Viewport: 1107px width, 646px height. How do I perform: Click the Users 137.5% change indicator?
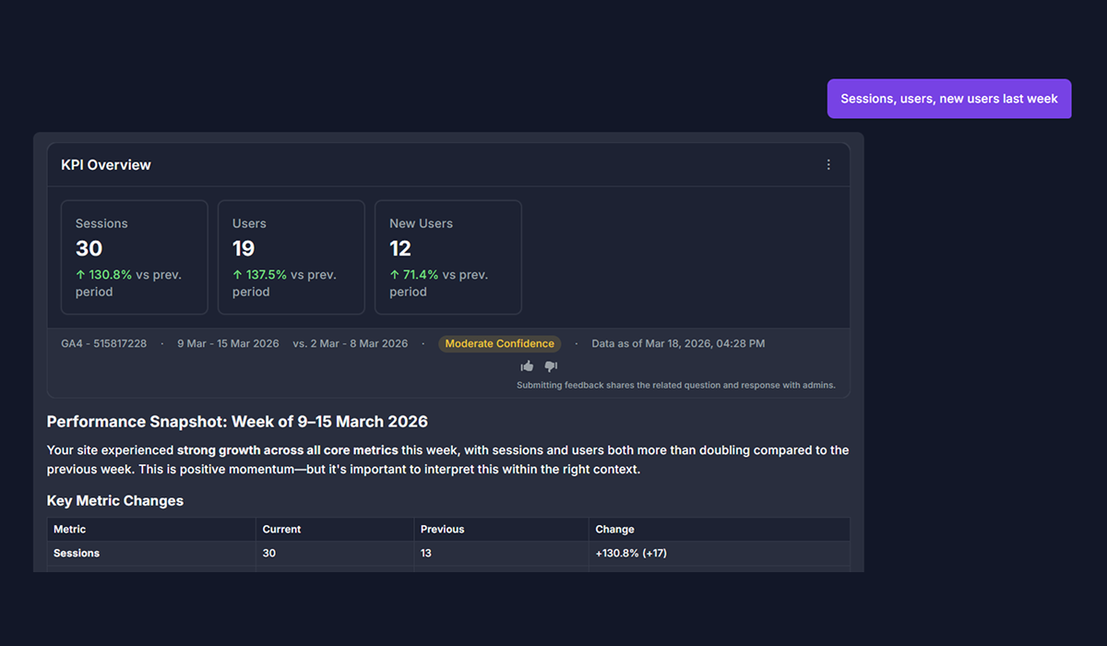pos(260,274)
